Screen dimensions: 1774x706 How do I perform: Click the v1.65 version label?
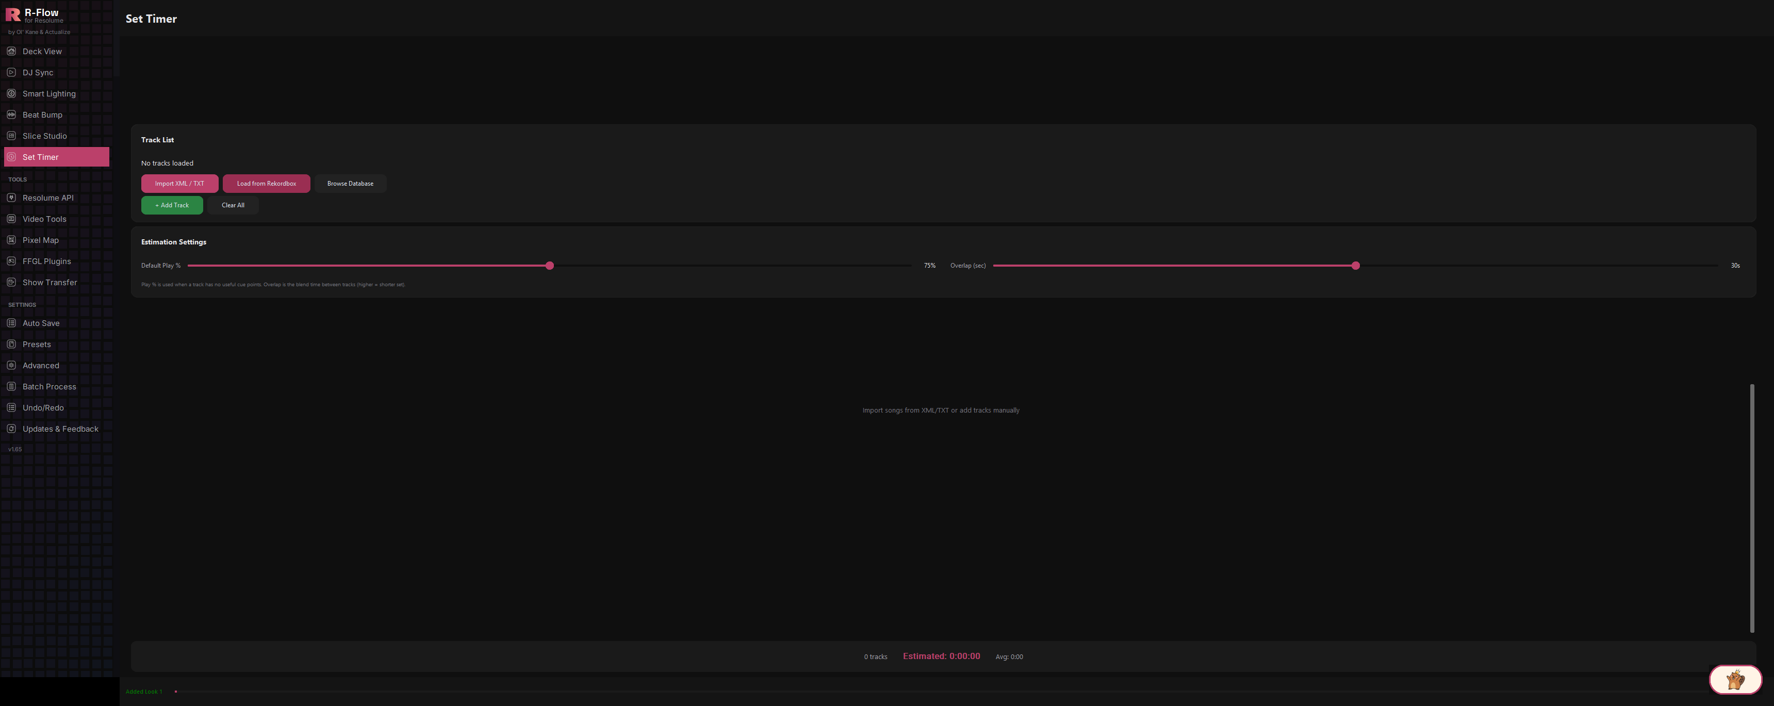15,449
